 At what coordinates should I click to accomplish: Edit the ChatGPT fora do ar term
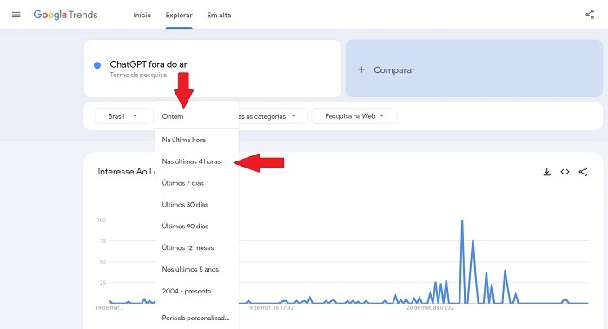point(149,64)
